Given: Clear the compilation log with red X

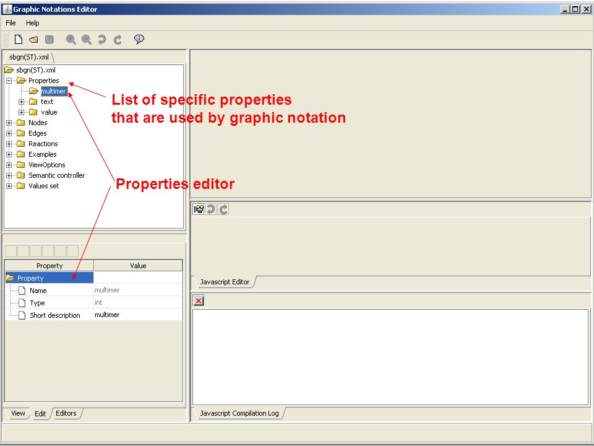Looking at the screenshot, I should pyautogui.click(x=199, y=301).
